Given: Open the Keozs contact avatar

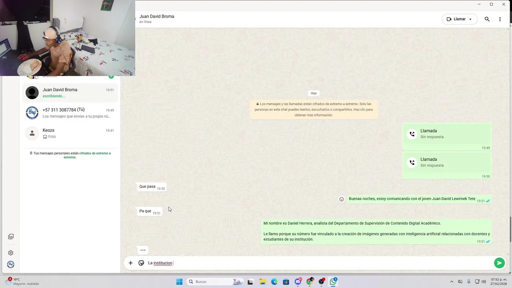Looking at the screenshot, I should coord(32,133).
